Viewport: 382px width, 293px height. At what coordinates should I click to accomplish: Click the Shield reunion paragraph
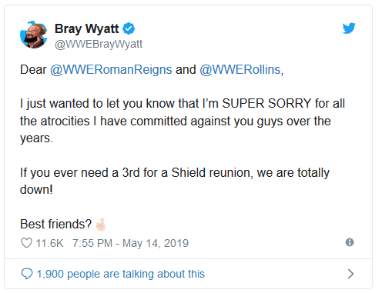(x=175, y=181)
